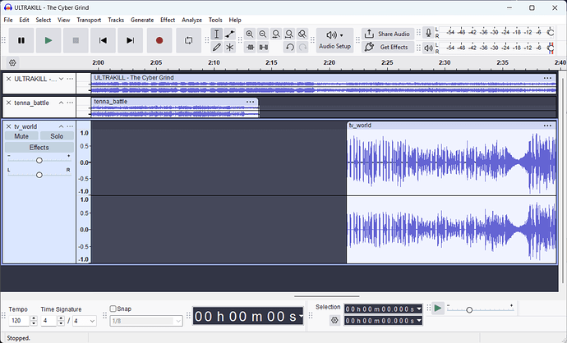The width and height of the screenshot is (567, 343).
Task: Click the Share Audio button
Action: 388,34
